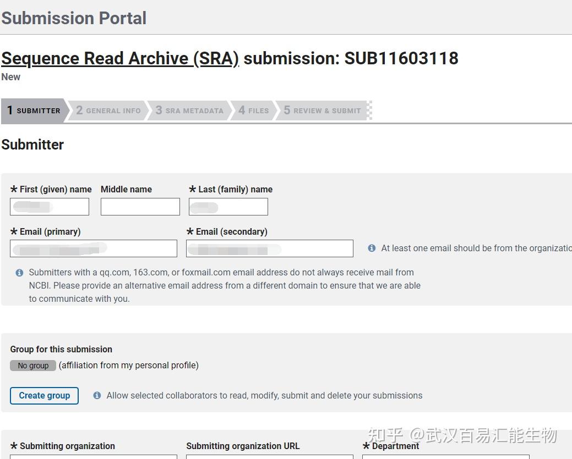This screenshot has height=459, width=572.
Task: Focus the Middle name field
Action: click(x=140, y=207)
